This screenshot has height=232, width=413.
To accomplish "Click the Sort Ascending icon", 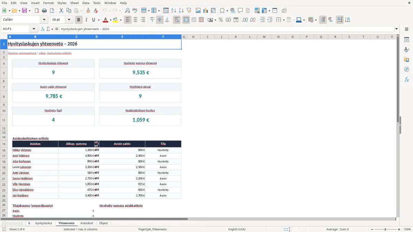I will [174, 11].
